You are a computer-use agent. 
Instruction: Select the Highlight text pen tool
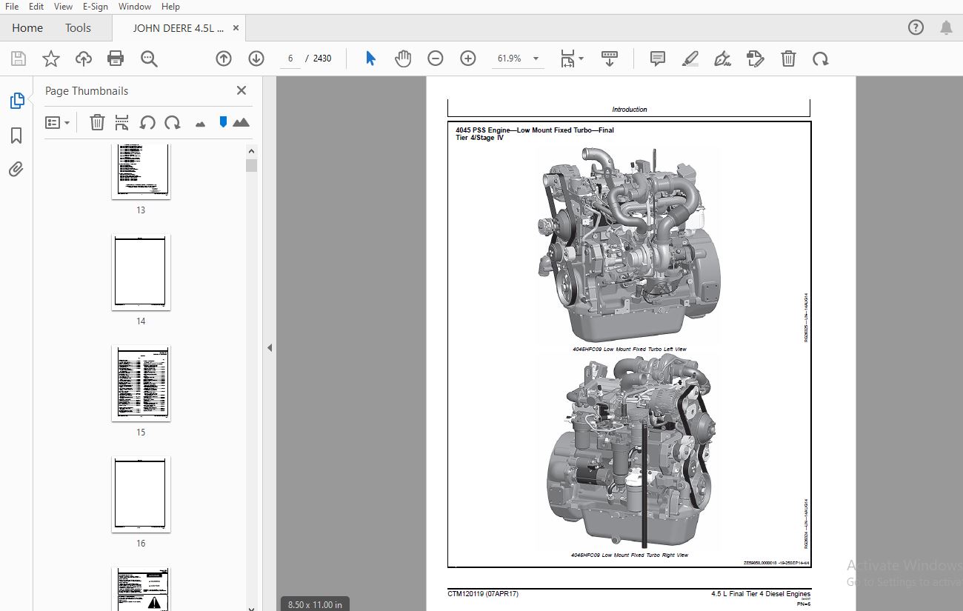690,59
